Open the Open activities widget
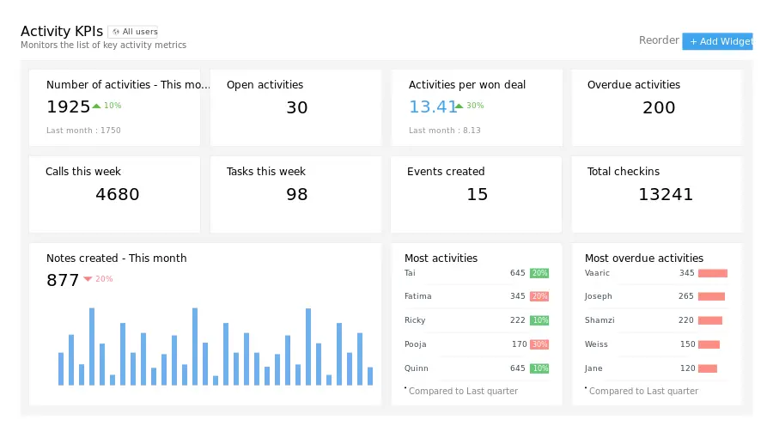The image size is (773, 438). point(295,107)
